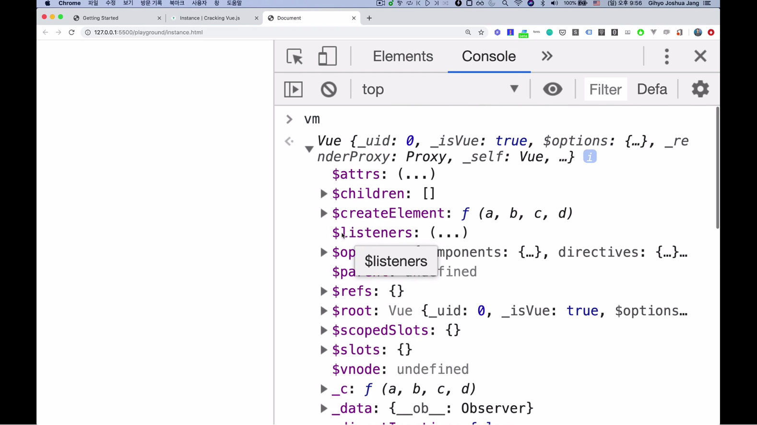Bookmark this page with the star icon
The height and width of the screenshot is (425, 757).
tap(481, 32)
